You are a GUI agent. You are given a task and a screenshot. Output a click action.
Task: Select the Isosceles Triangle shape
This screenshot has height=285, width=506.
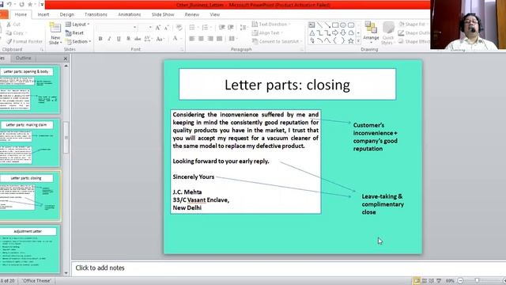click(x=312, y=33)
